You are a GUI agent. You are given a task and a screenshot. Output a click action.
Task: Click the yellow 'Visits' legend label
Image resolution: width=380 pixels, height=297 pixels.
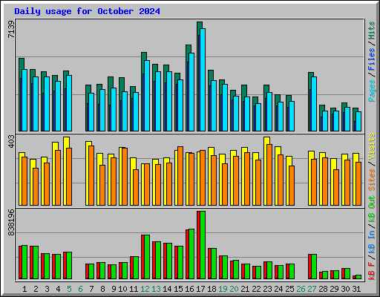pyautogui.click(x=371, y=146)
